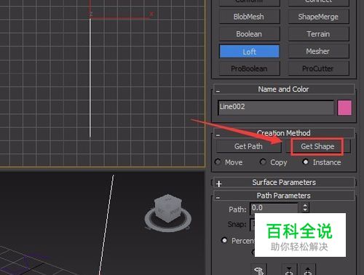Click the Path value field showing 0.0
Screen dimensions: 364x275
274,208
